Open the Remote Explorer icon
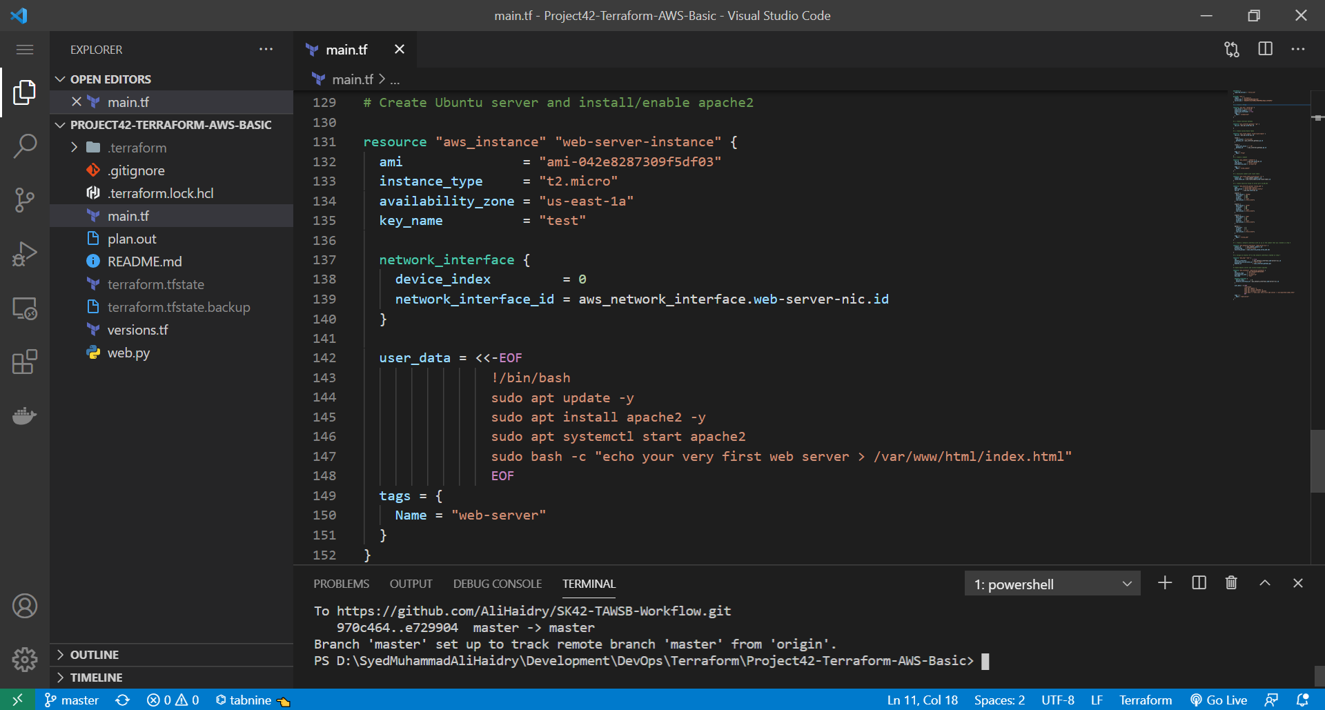The height and width of the screenshot is (710, 1325). (x=25, y=308)
